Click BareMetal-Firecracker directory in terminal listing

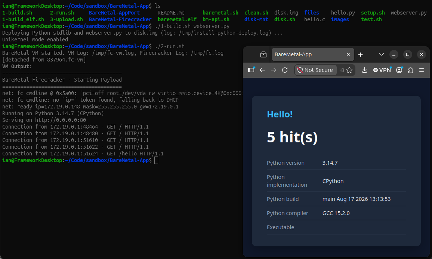point(120,19)
